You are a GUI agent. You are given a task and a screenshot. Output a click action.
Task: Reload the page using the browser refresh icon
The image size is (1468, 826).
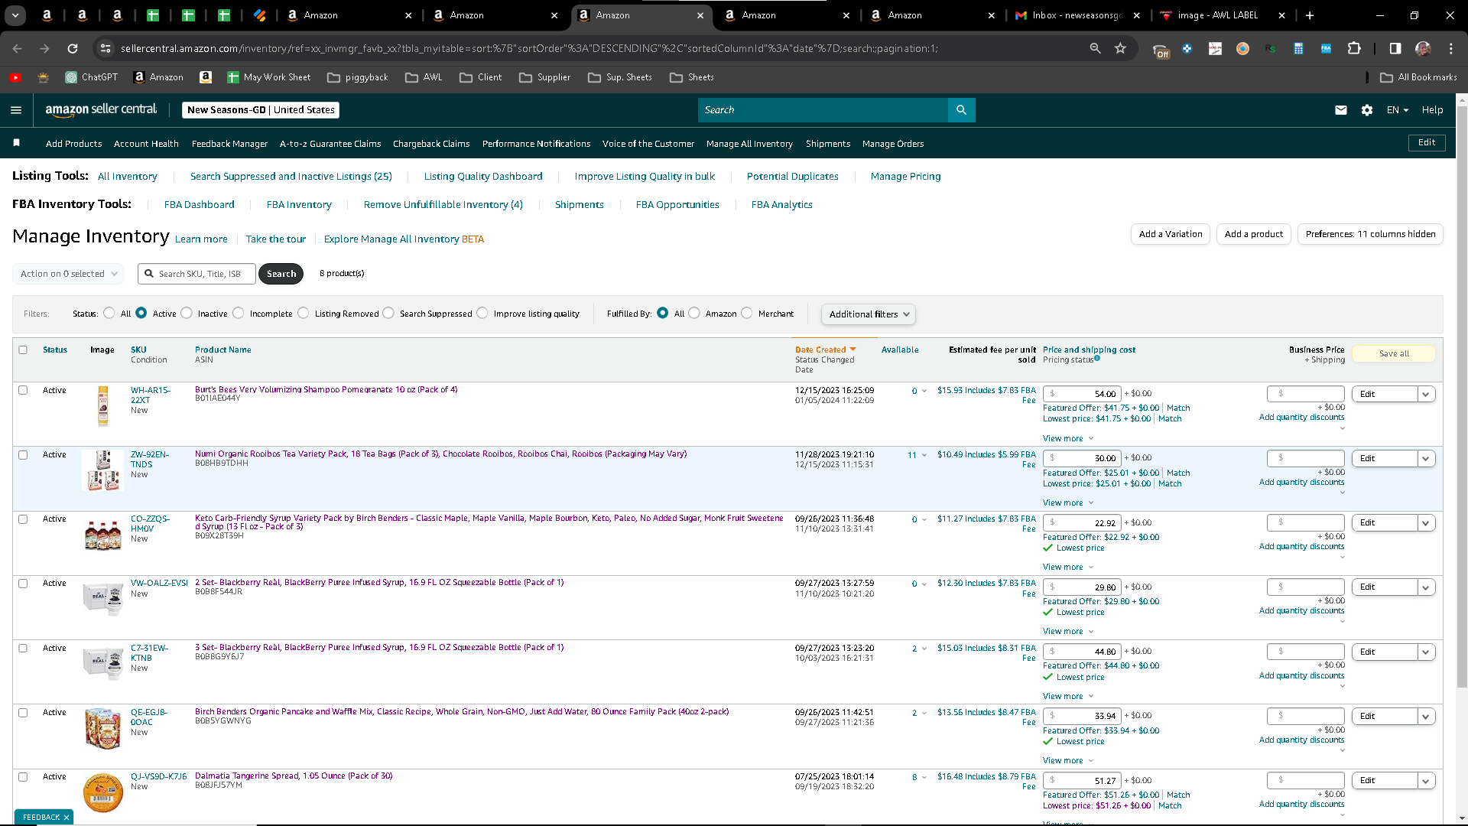[73, 48]
